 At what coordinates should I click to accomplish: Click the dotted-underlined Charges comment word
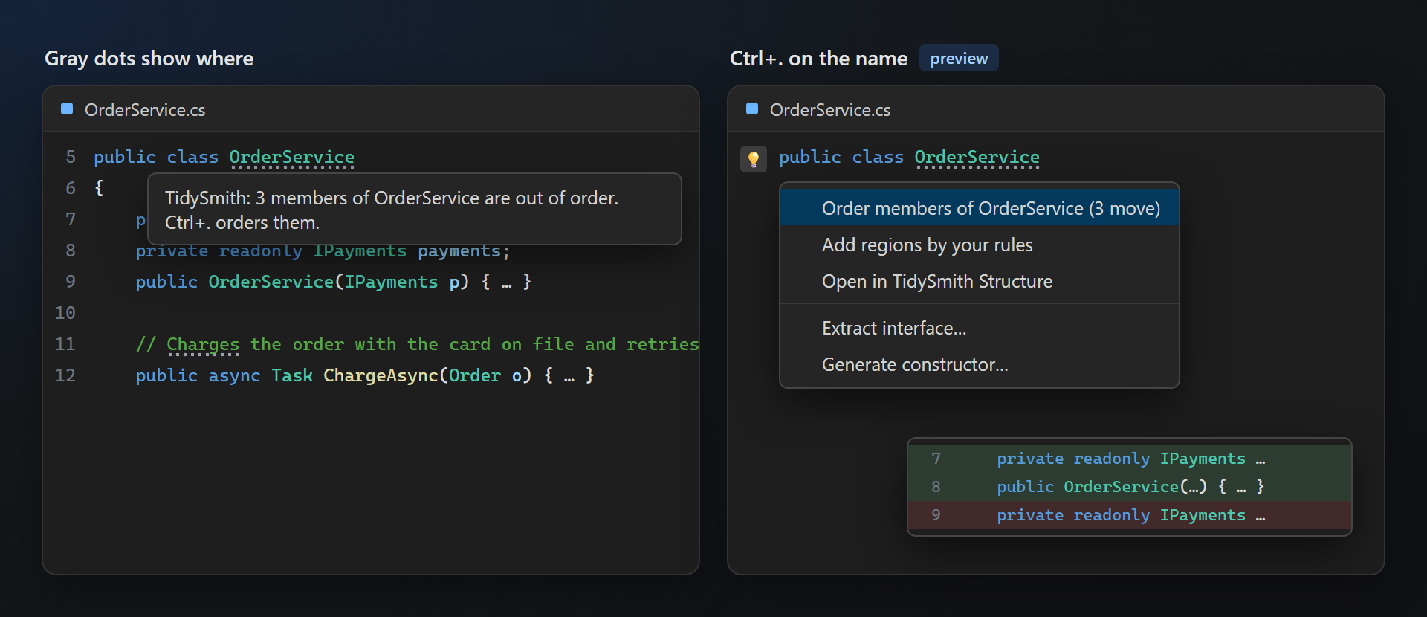click(x=203, y=345)
